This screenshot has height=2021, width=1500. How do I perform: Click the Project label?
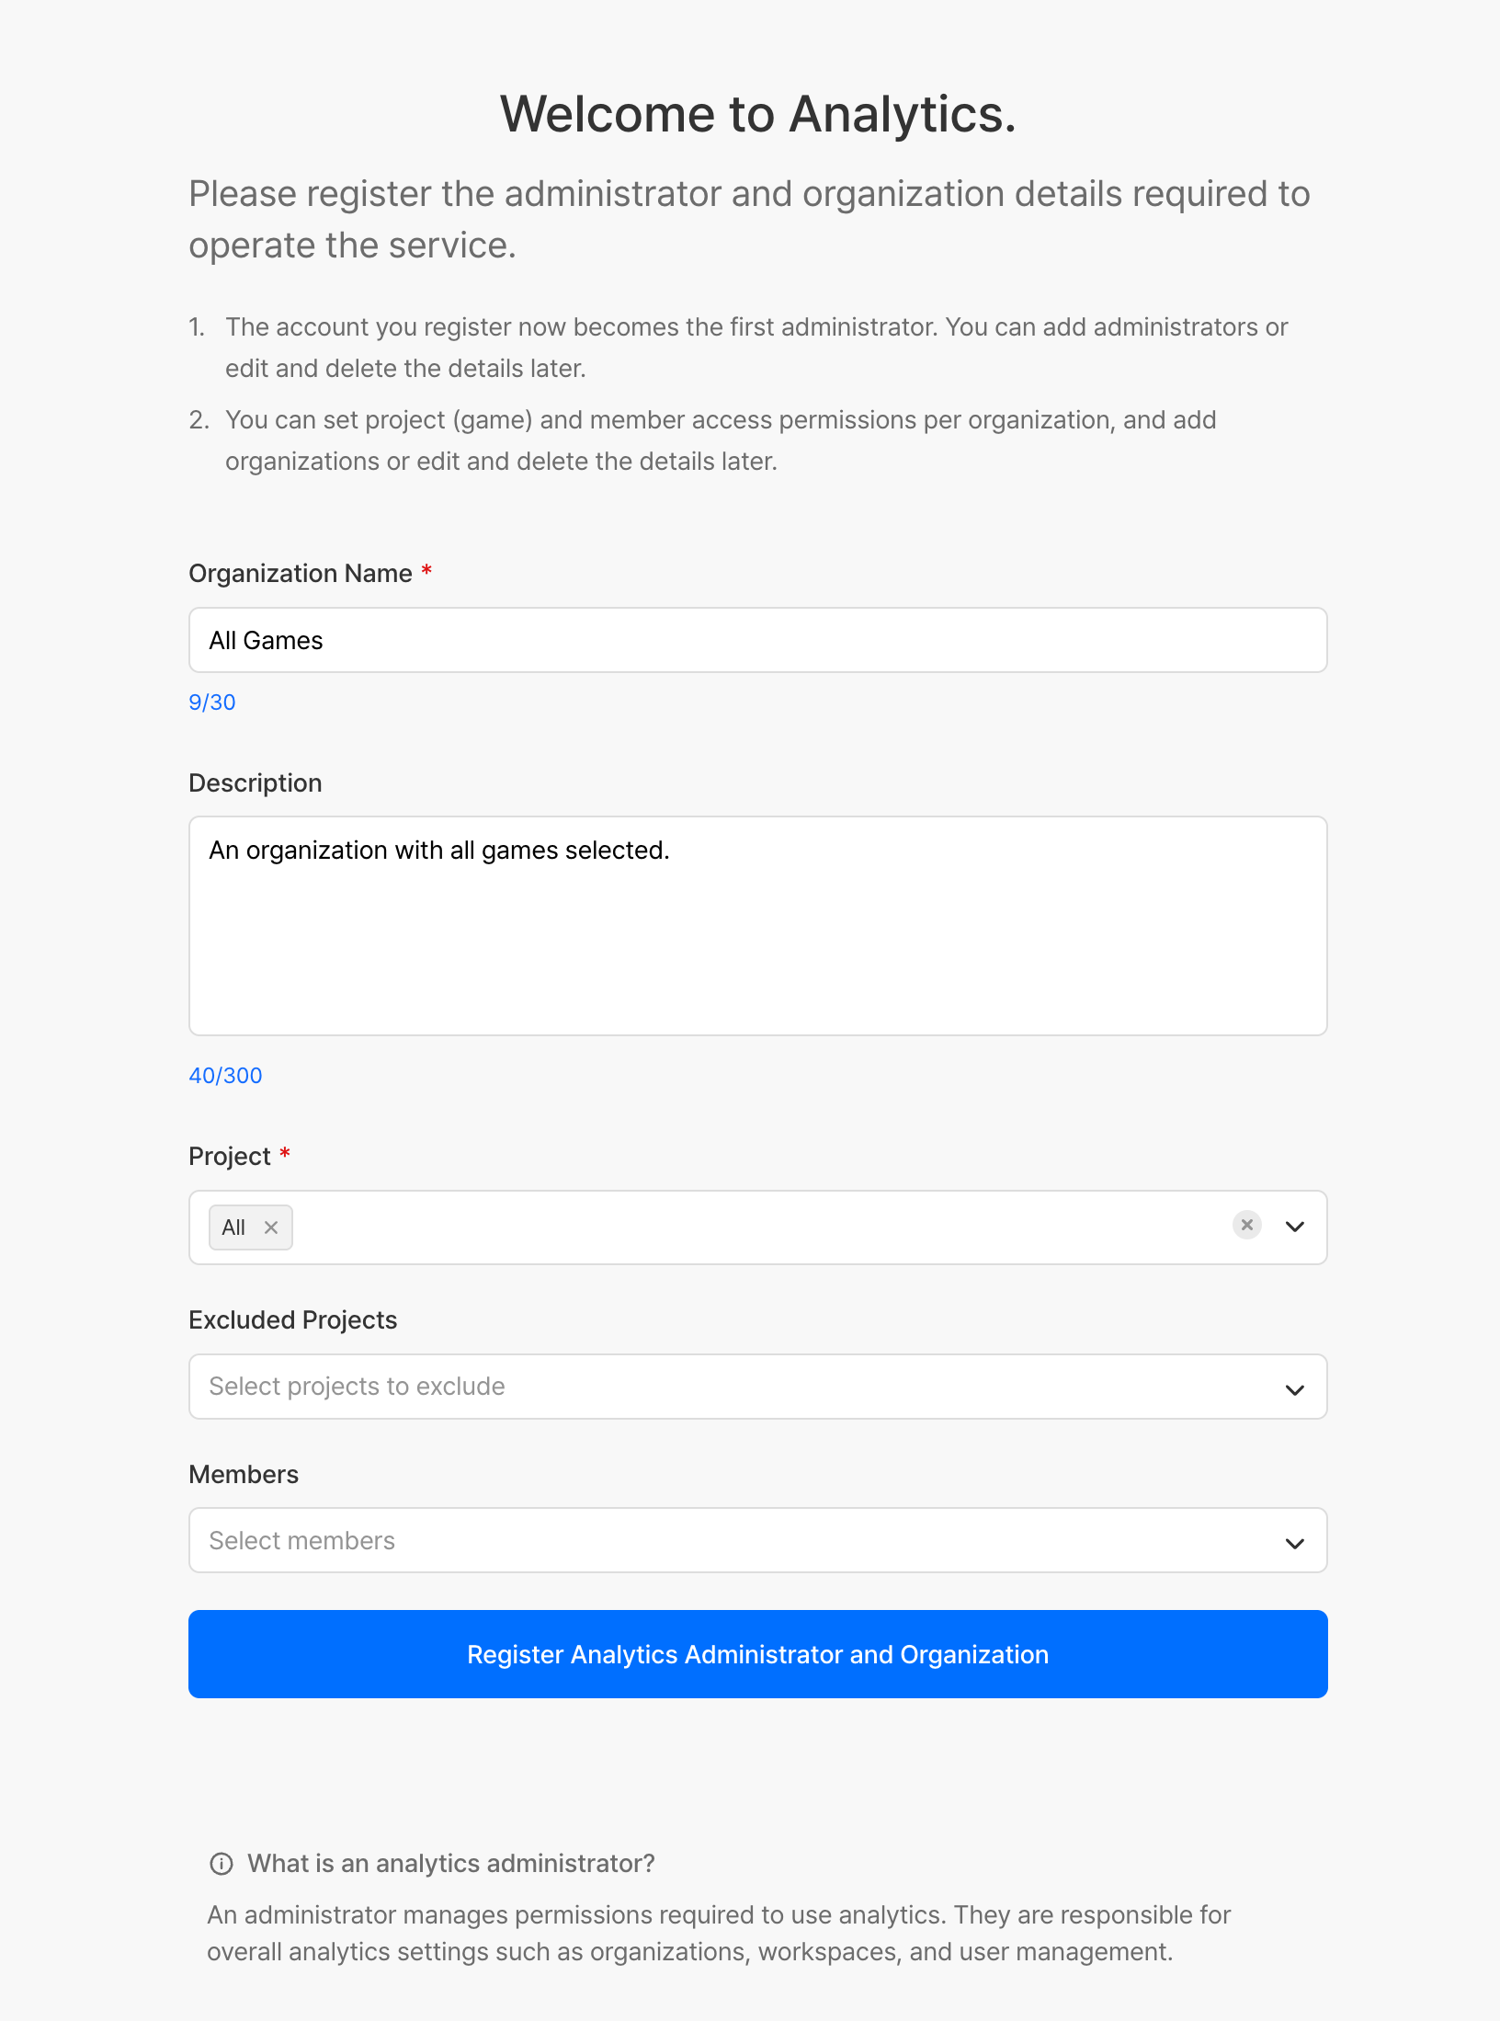pos(230,1156)
